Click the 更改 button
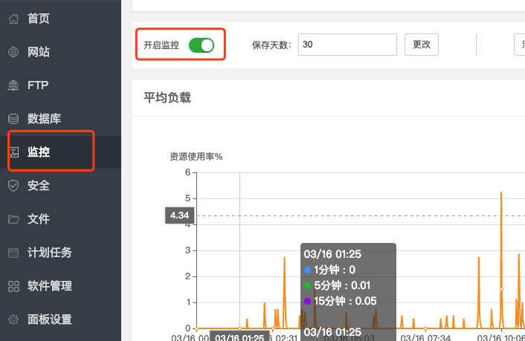This screenshot has height=341, width=525. tap(422, 45)
